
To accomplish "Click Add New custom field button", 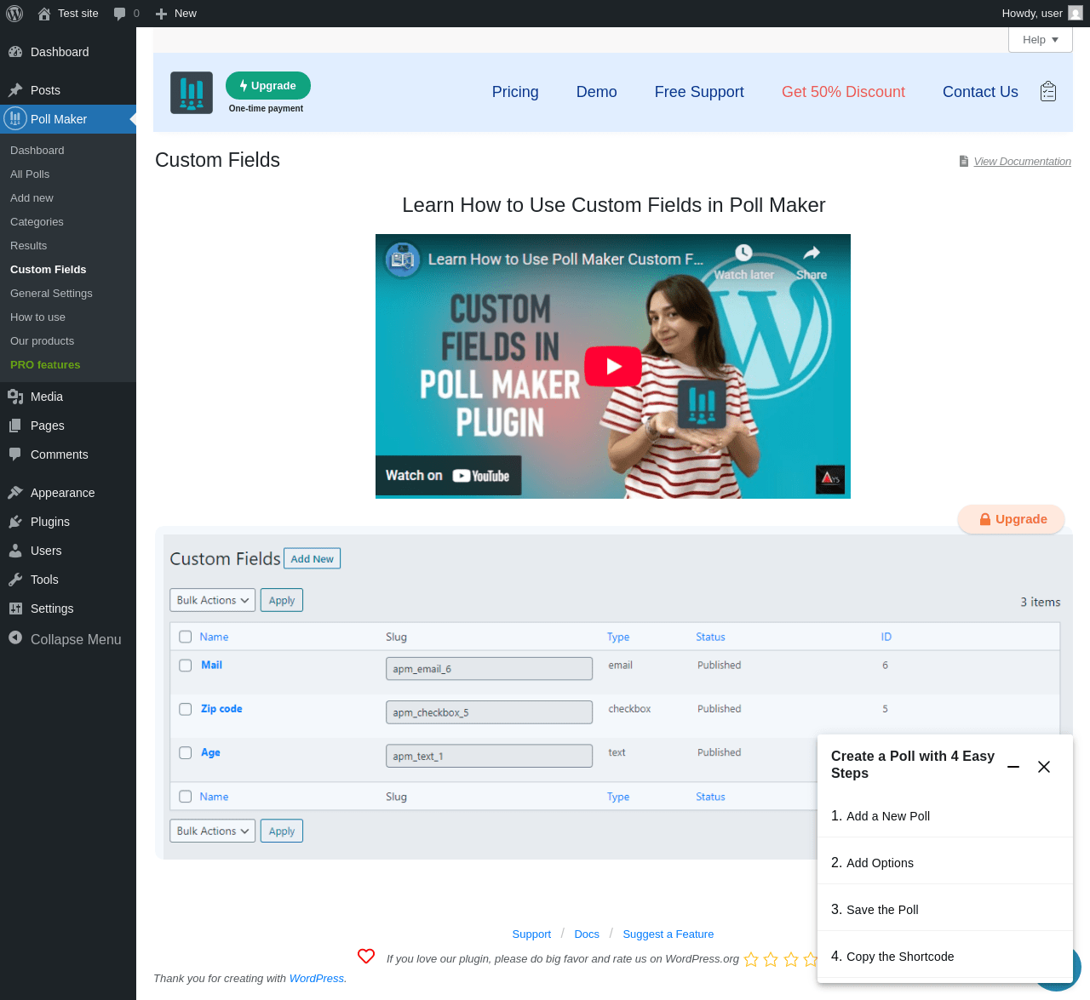I will [312, 558].
